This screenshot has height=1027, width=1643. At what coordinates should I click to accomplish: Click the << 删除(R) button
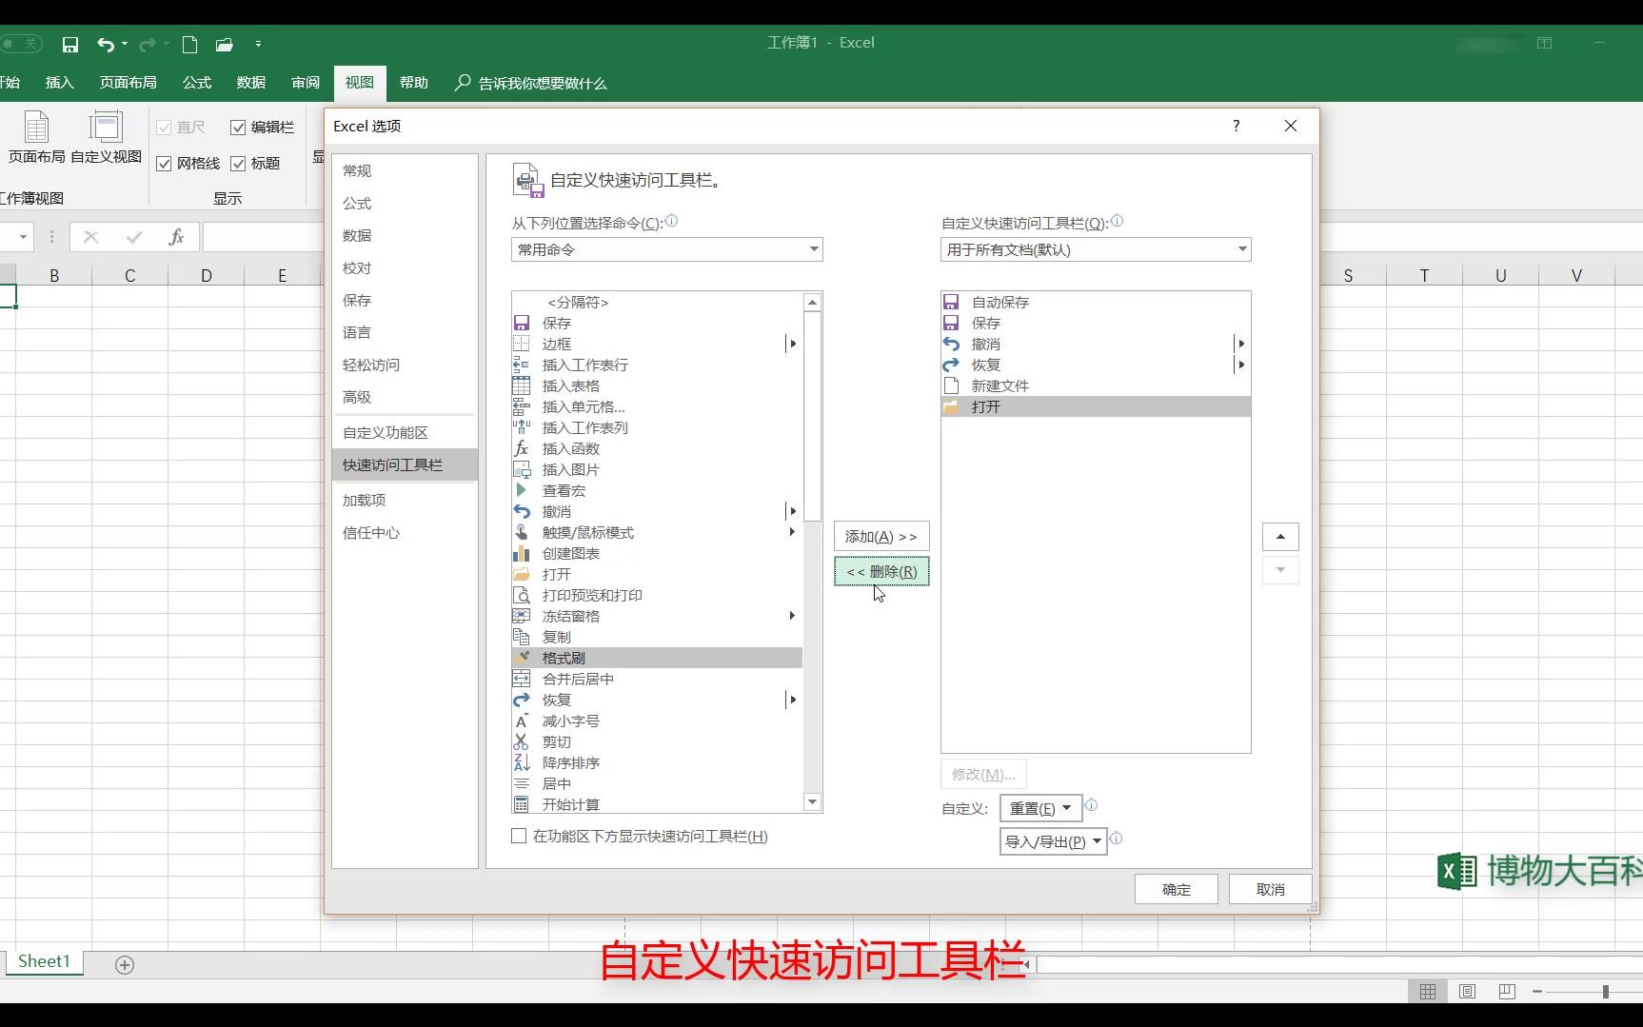(x=881, y=571)
